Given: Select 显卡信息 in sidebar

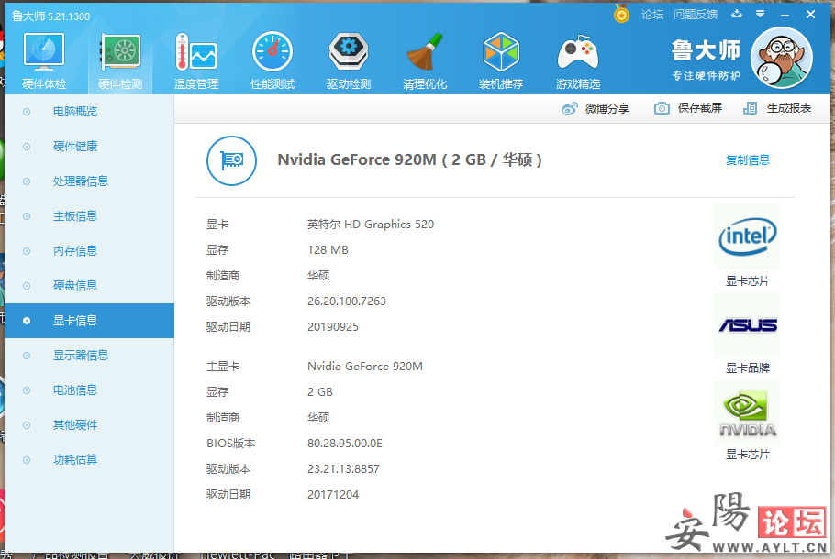Looking at the screenshot, I should (x=90, y=321).
